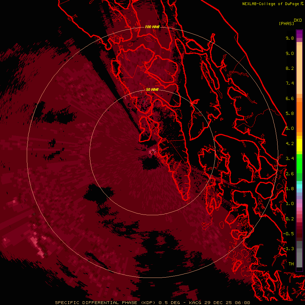The width and height of the screenshot is (305, 305).
Task: Select the 8.2 legend value
Action: 290,68
